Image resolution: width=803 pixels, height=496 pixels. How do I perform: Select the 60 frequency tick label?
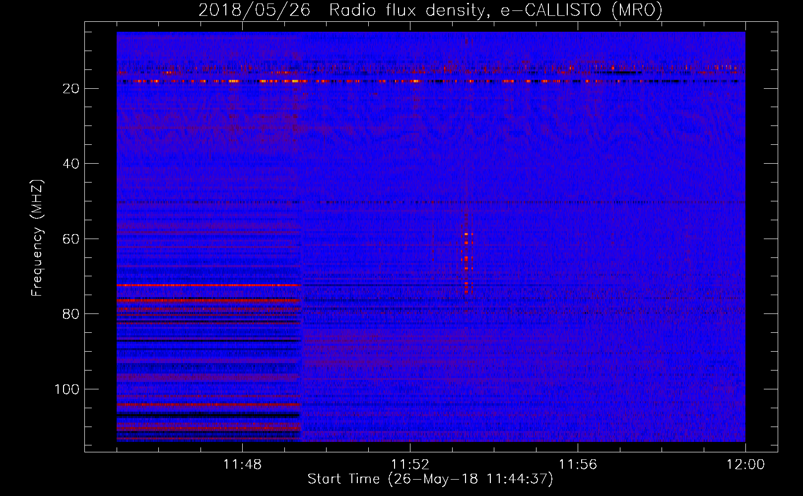click(71, 239)
